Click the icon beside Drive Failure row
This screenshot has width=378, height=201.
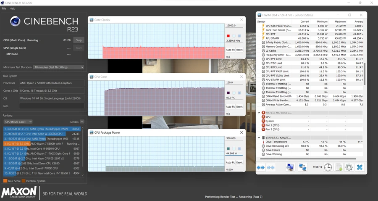coord(263,150)
